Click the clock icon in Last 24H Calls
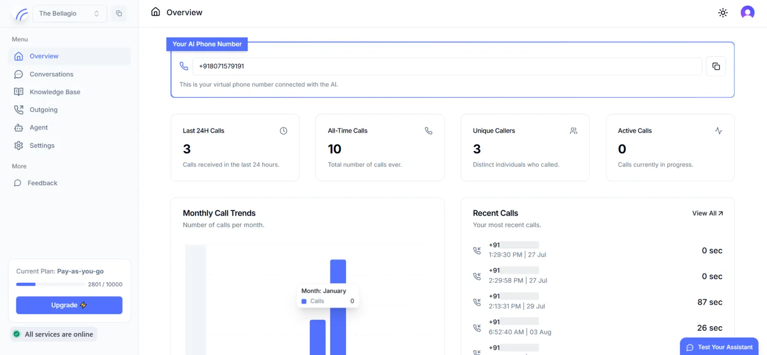 point(283,131)
